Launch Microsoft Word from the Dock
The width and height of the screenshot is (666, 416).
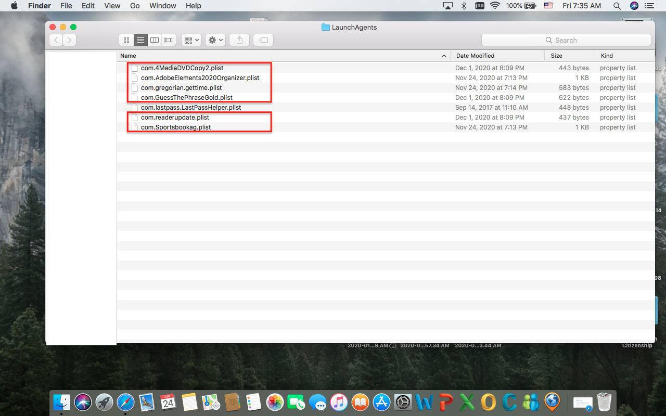pos(424,402)
